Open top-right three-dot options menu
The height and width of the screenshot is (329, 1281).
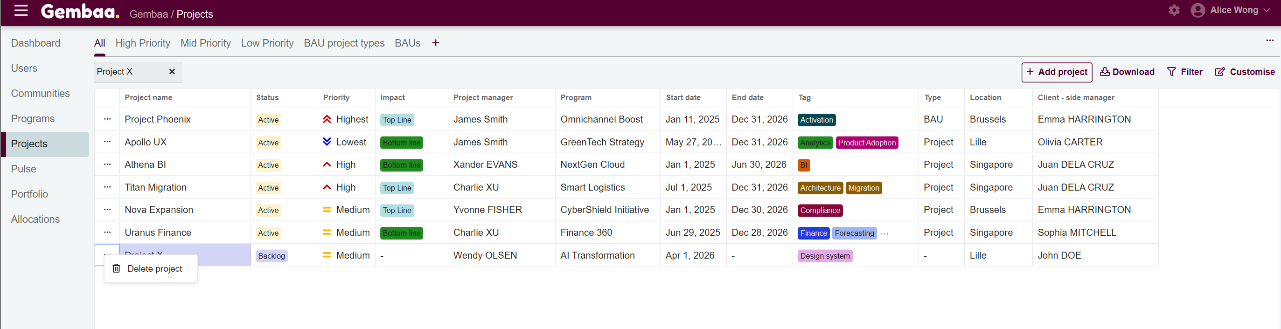1269,41
